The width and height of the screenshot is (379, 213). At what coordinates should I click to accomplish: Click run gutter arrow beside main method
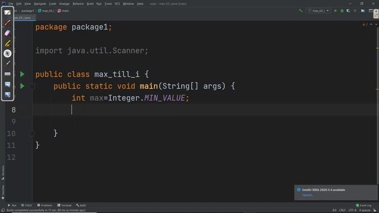(23, 86)
